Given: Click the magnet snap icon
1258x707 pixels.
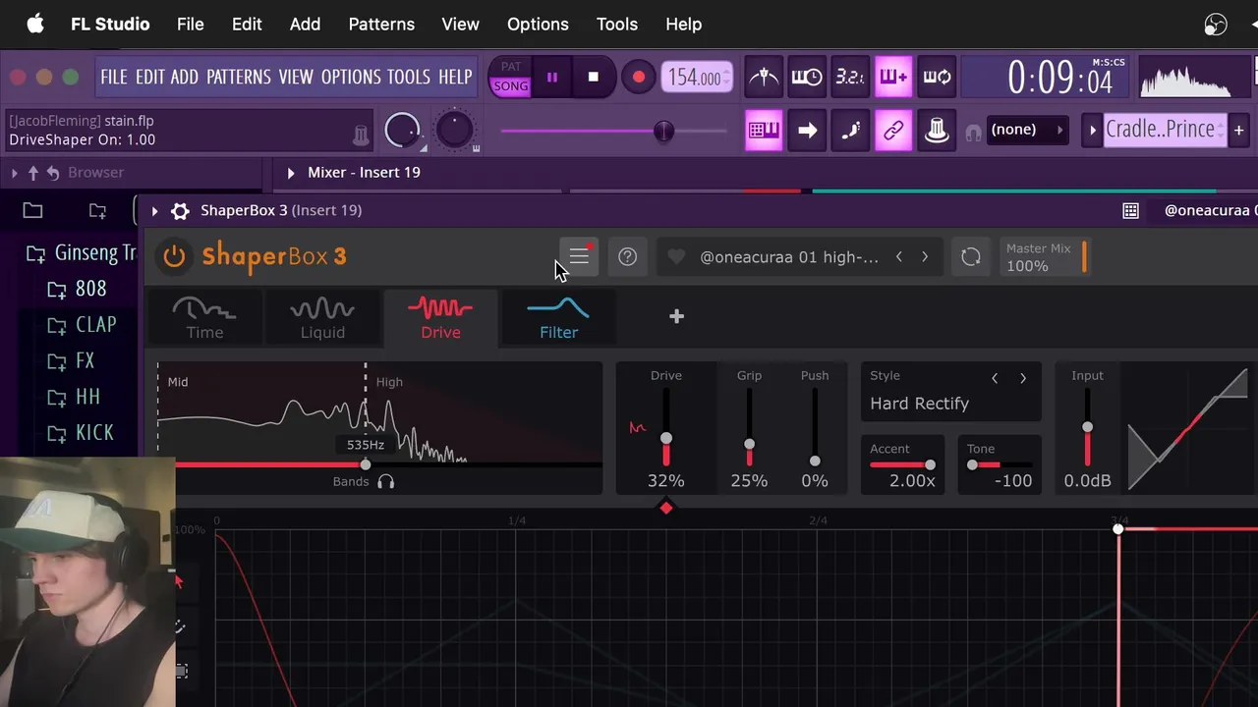Looking at the screenshot, I should click(973, 132).
